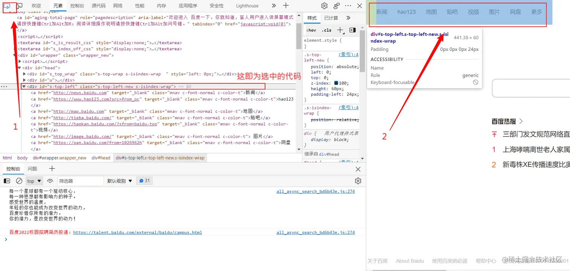Open the top JavaScript context dropdown
The height and width of the screenshot is (271, 570).
coord(34,181)
